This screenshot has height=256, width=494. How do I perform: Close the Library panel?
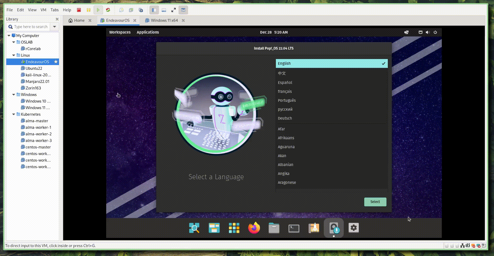(57, 19)
